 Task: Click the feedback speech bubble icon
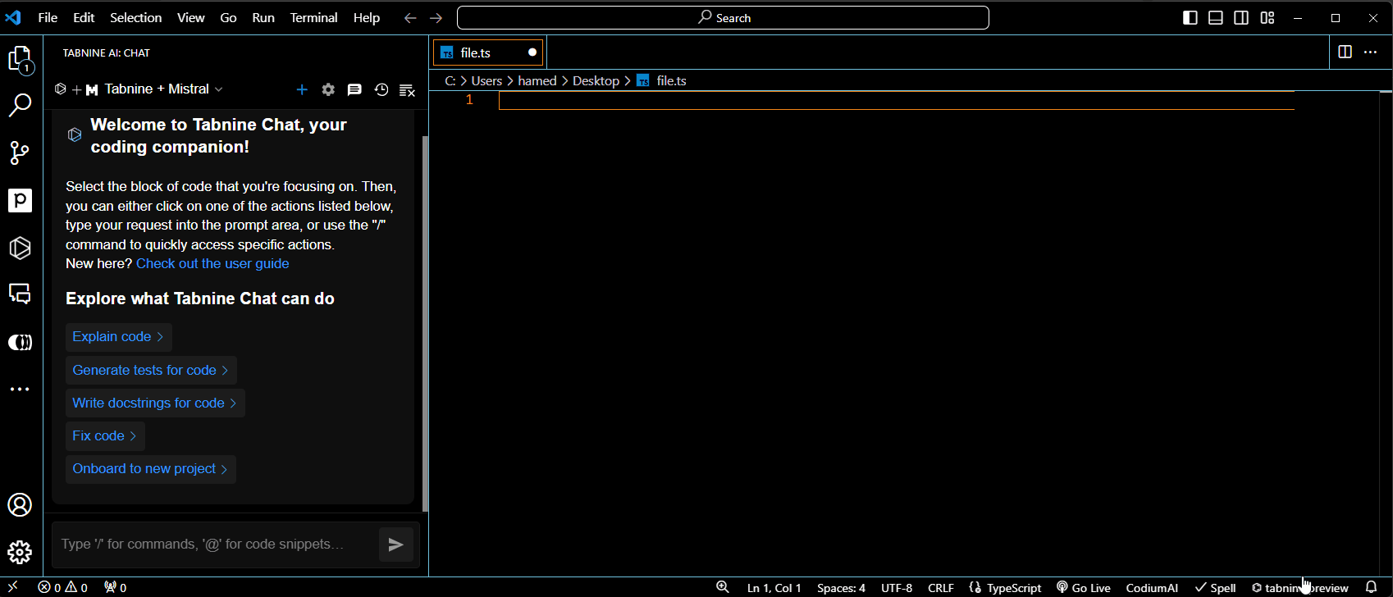pyautogui.click(x=354, y=89)
